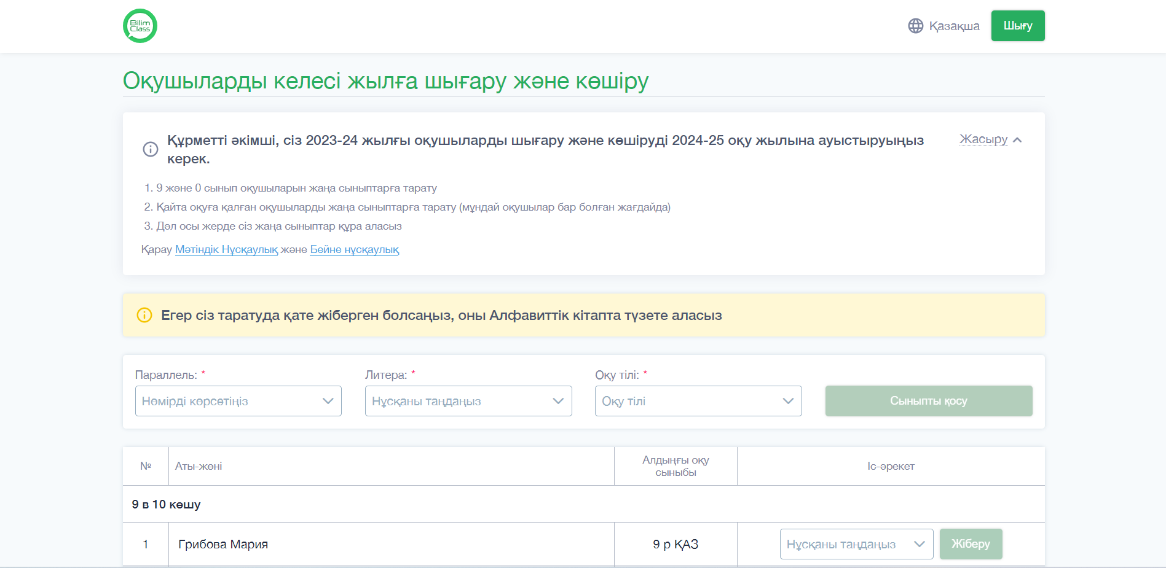Click the Bilim Class logo
This screenshot has width=1166, height=568.
(x=140, y=26)
